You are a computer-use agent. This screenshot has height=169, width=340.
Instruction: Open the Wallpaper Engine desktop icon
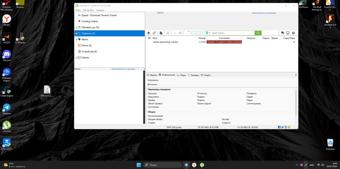coord(7,75)
